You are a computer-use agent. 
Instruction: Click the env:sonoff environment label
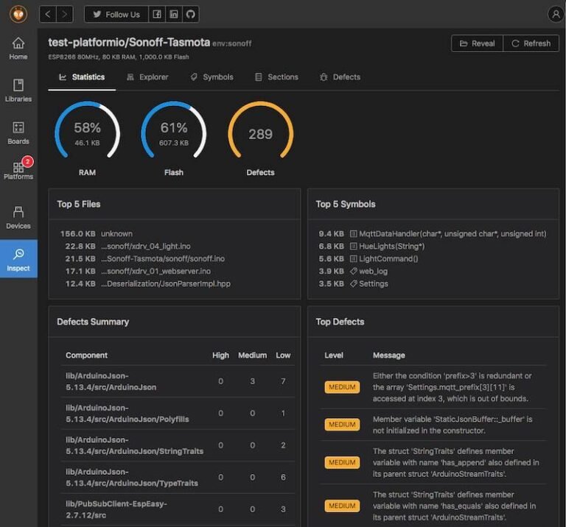[231, 43]
